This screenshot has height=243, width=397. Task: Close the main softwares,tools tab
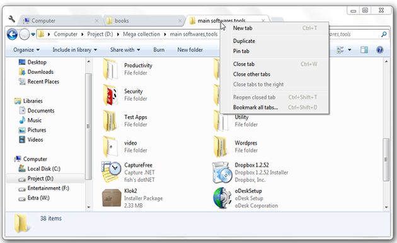(x=263, y=20)
